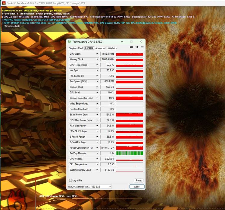Click the GPU-Z refresh icon

point(137,47)
